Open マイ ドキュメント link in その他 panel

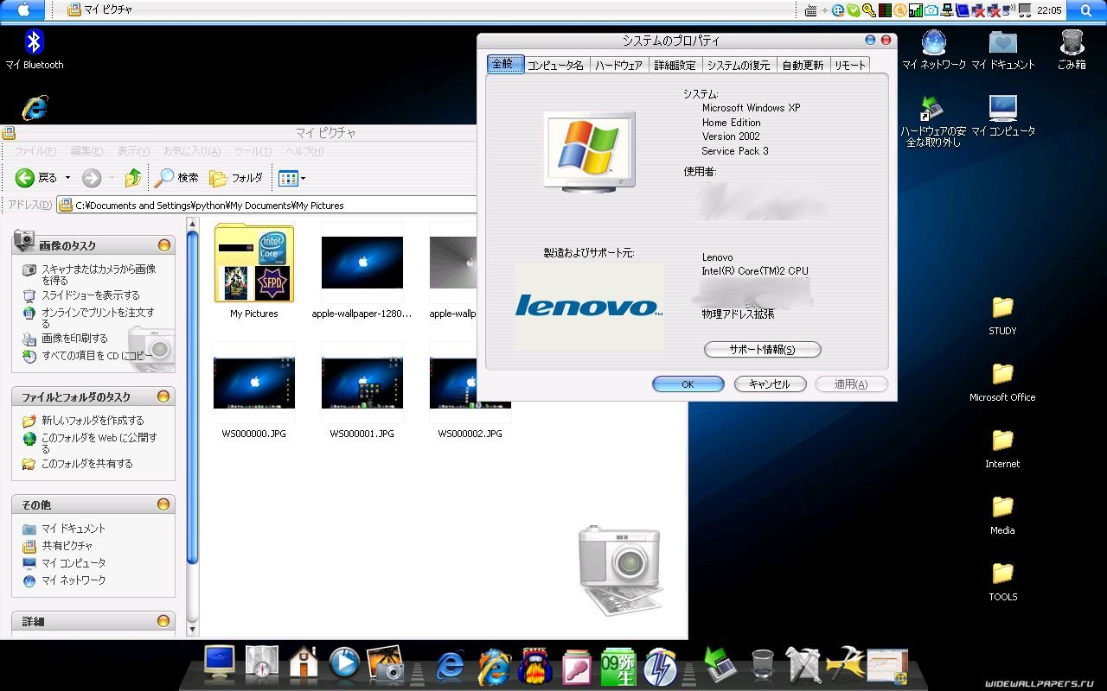(x=74, y=528)
